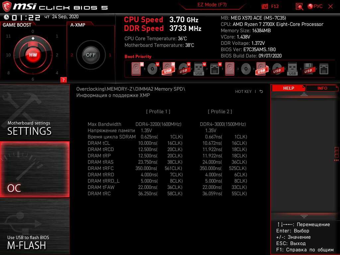This screenshot has height=255, width=340.
Task: Open the HOT KEY menu
Action: coord(243,92)
